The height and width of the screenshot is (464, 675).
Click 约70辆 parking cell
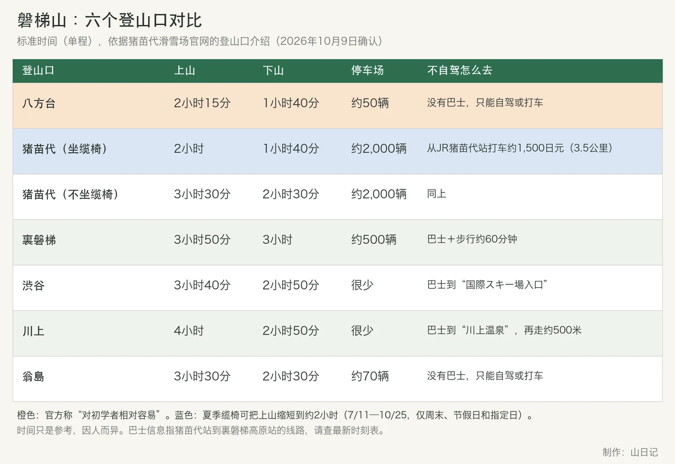pyautogui.click(x=370, y=376)
